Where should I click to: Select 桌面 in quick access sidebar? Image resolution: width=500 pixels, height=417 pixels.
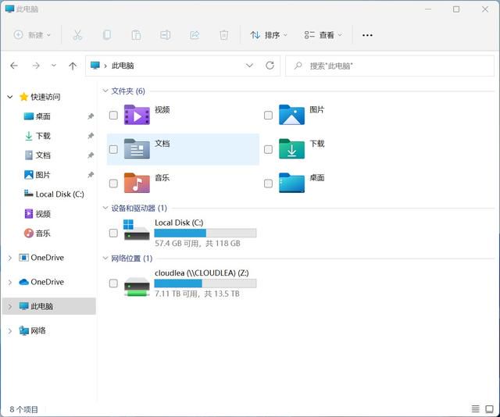(x=43, y=116)
